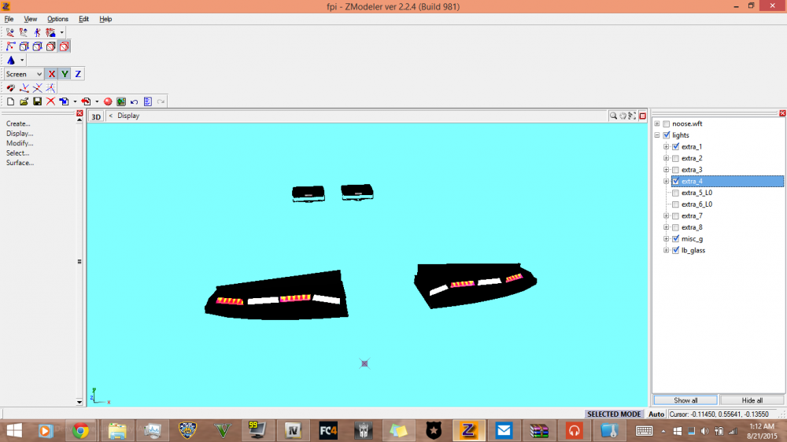Toggle the red-cube Selected Mode icon
Screen dimensions: 787x442
click(65, 46)
